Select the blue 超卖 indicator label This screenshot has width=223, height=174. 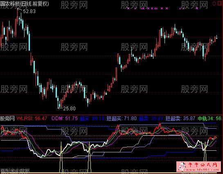151,118
